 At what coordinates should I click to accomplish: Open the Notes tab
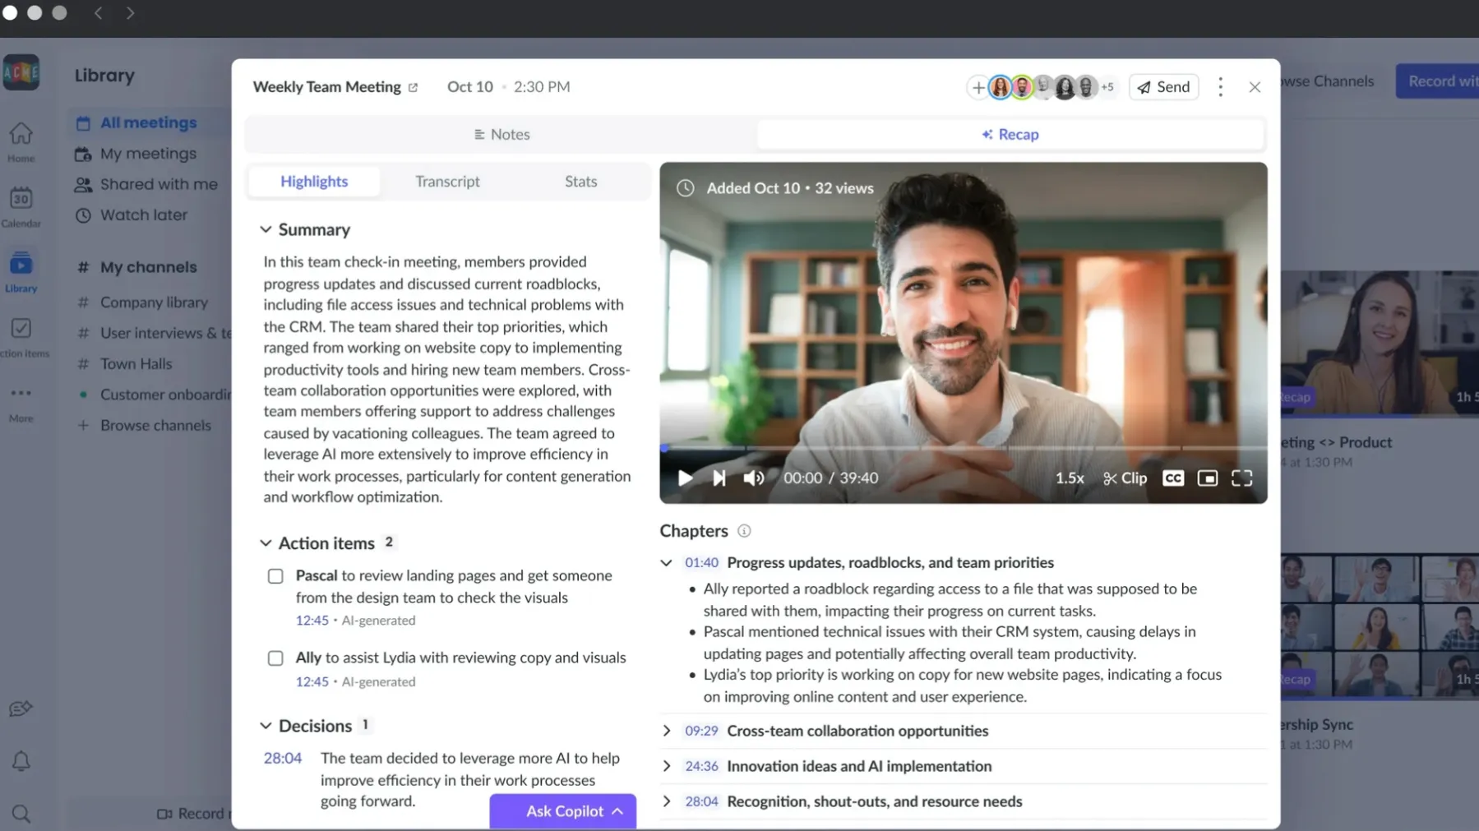point(501,134)
